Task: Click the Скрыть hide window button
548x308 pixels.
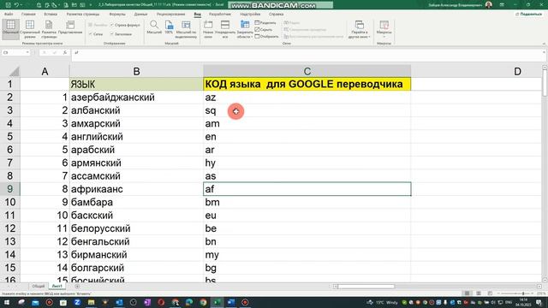Action: (x=264, y=30)
